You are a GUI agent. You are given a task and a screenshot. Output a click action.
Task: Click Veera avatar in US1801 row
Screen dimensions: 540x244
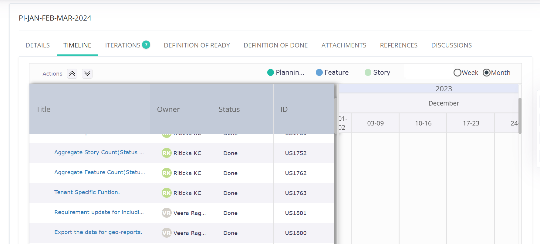pyautogui.click(x=167, y=213)
